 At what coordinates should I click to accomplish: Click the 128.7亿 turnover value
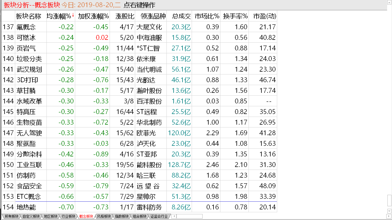179,165
